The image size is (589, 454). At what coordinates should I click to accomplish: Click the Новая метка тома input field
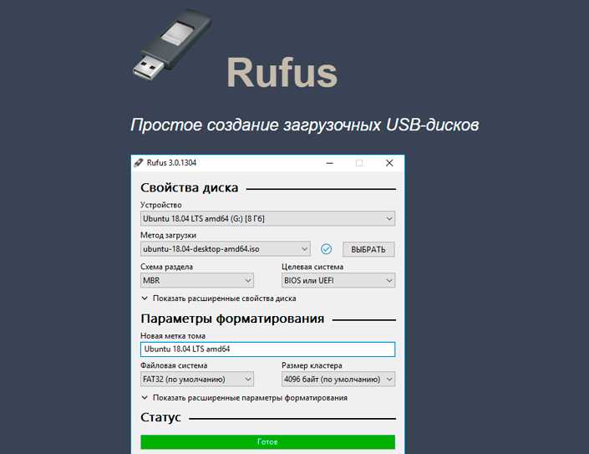[x=267, y=349]
